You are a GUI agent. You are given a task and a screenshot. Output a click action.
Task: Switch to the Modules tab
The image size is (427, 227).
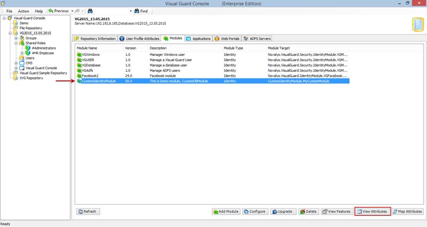[x=172, y=38]
